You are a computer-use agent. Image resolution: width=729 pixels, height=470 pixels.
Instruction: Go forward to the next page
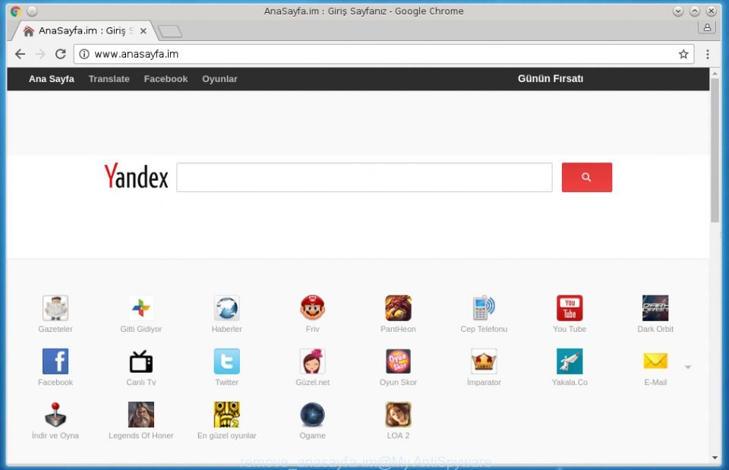click(x=40, y=54)
